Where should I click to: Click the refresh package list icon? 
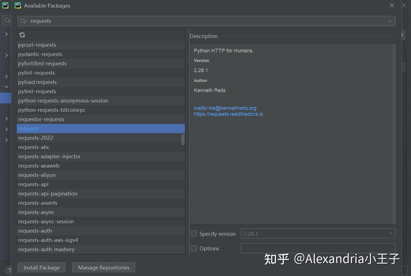tap(22, 35)
